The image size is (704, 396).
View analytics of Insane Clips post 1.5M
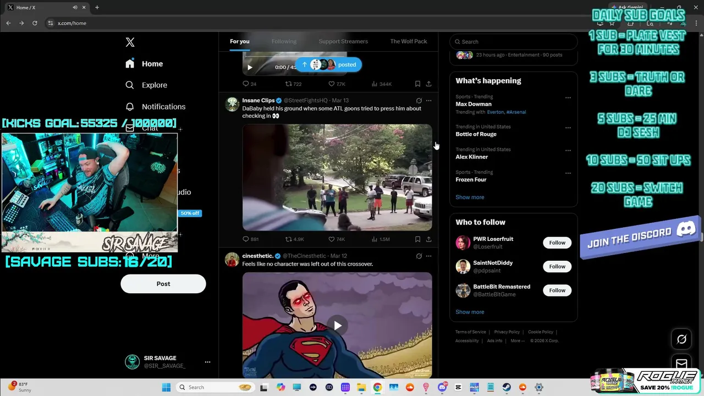point(381,239)
